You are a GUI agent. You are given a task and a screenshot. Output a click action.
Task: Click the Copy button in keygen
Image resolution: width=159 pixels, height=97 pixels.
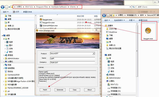(x=75, y=90)
